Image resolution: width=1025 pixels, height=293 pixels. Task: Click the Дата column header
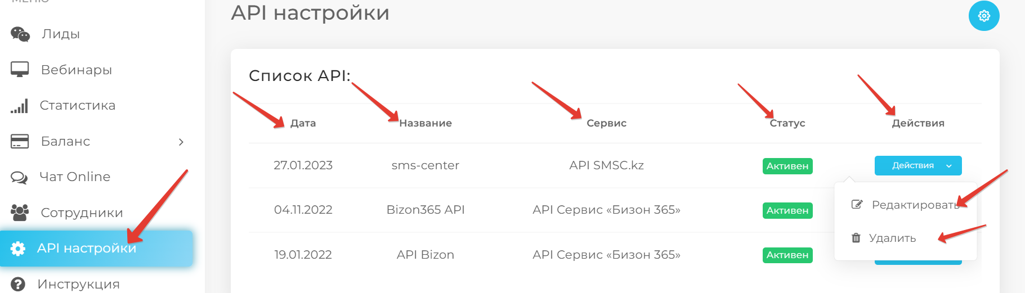tap(303, 123)
